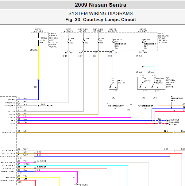Screen dimensions: 185x186
Task: Click the "2009 Nissan Sentra" title
Action: (x=100, y=5)
